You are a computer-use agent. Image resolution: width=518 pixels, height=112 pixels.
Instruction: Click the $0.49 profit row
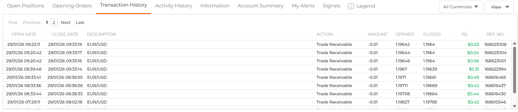[473, 77]
